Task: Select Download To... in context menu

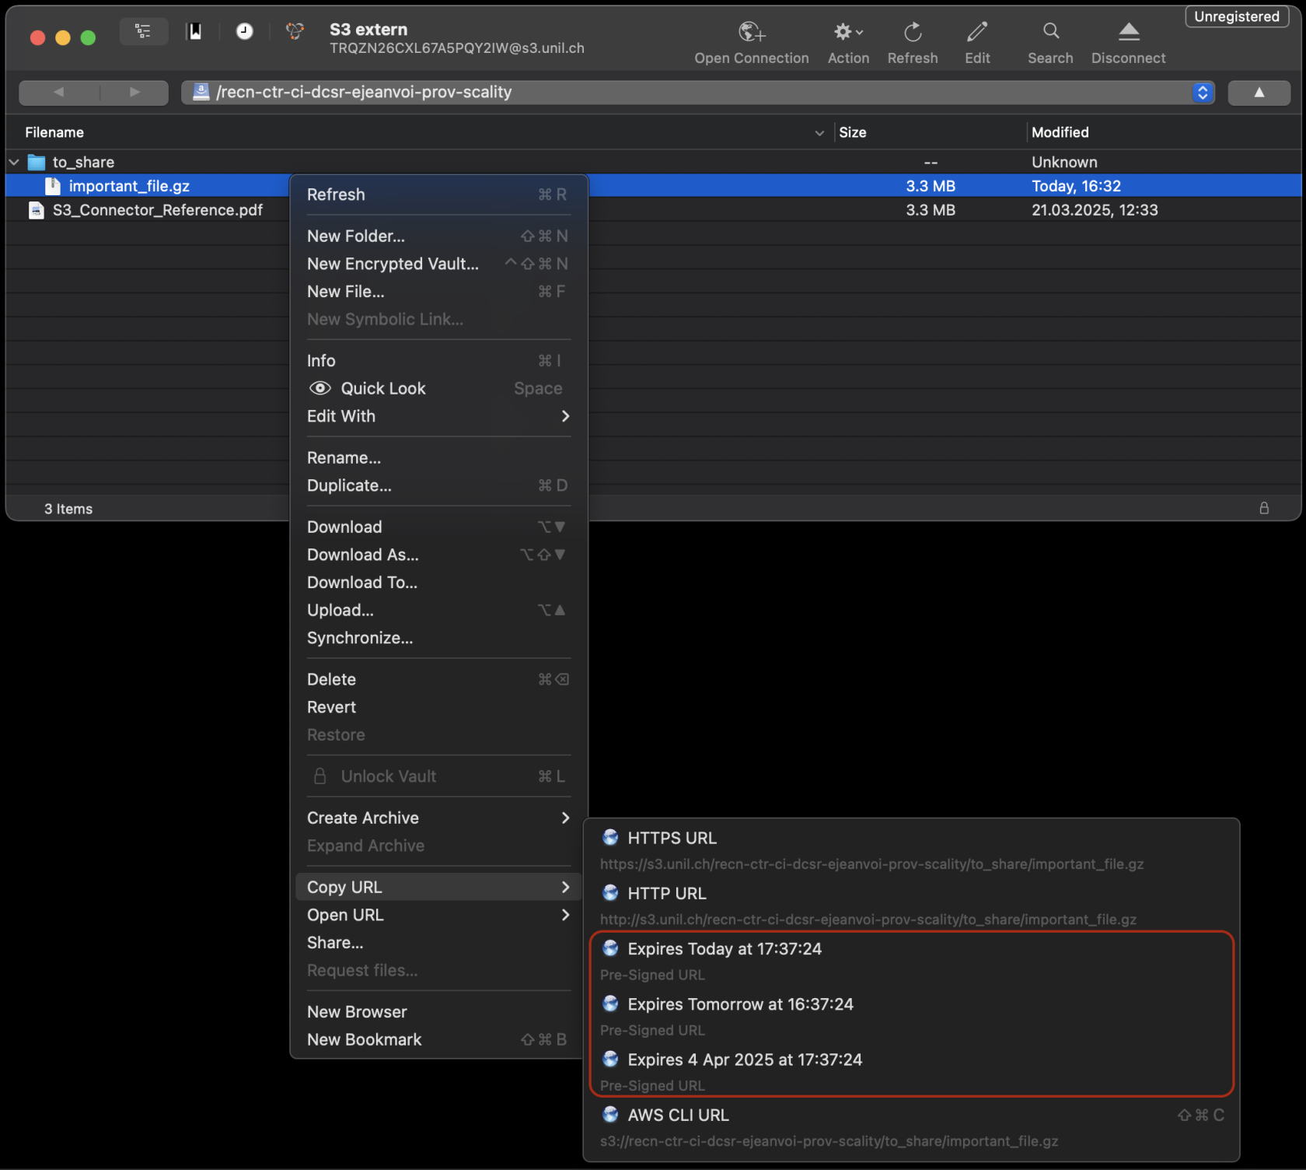Action: pos(362,583)
